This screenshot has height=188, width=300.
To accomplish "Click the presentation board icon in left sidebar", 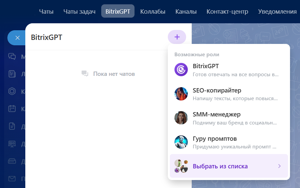I will pos(12,144).
